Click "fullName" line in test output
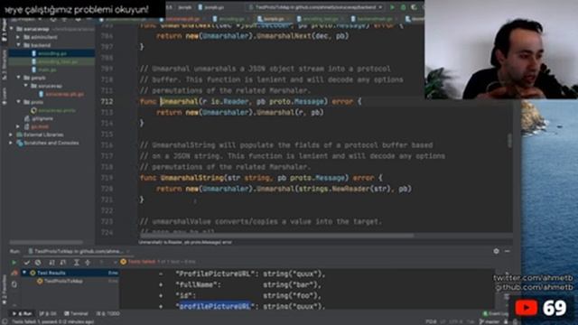578x325 pixels. 247,284
